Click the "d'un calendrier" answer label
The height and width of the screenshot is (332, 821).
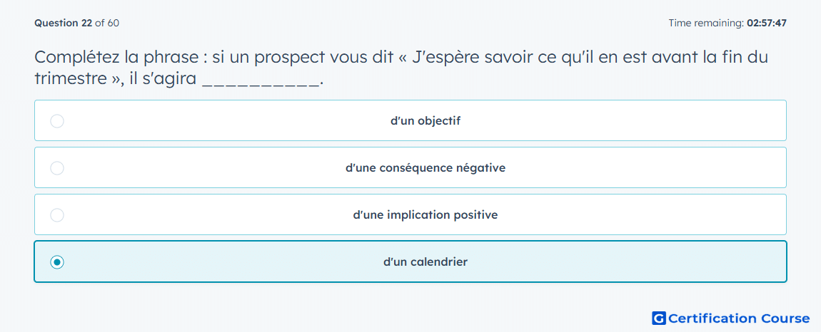click(x=425, y=262)
